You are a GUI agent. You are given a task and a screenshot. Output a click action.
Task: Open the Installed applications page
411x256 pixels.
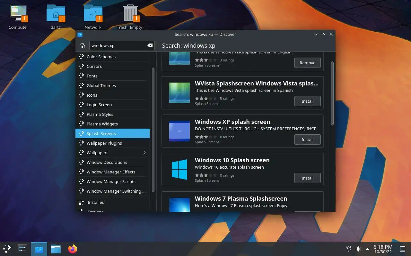tap(112, 202)
